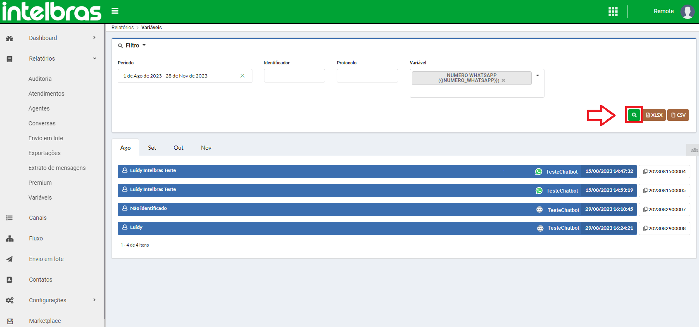Open the Variável dropdown arrow
The height and width of the screenshot is (327, 699).
[537, 75]
